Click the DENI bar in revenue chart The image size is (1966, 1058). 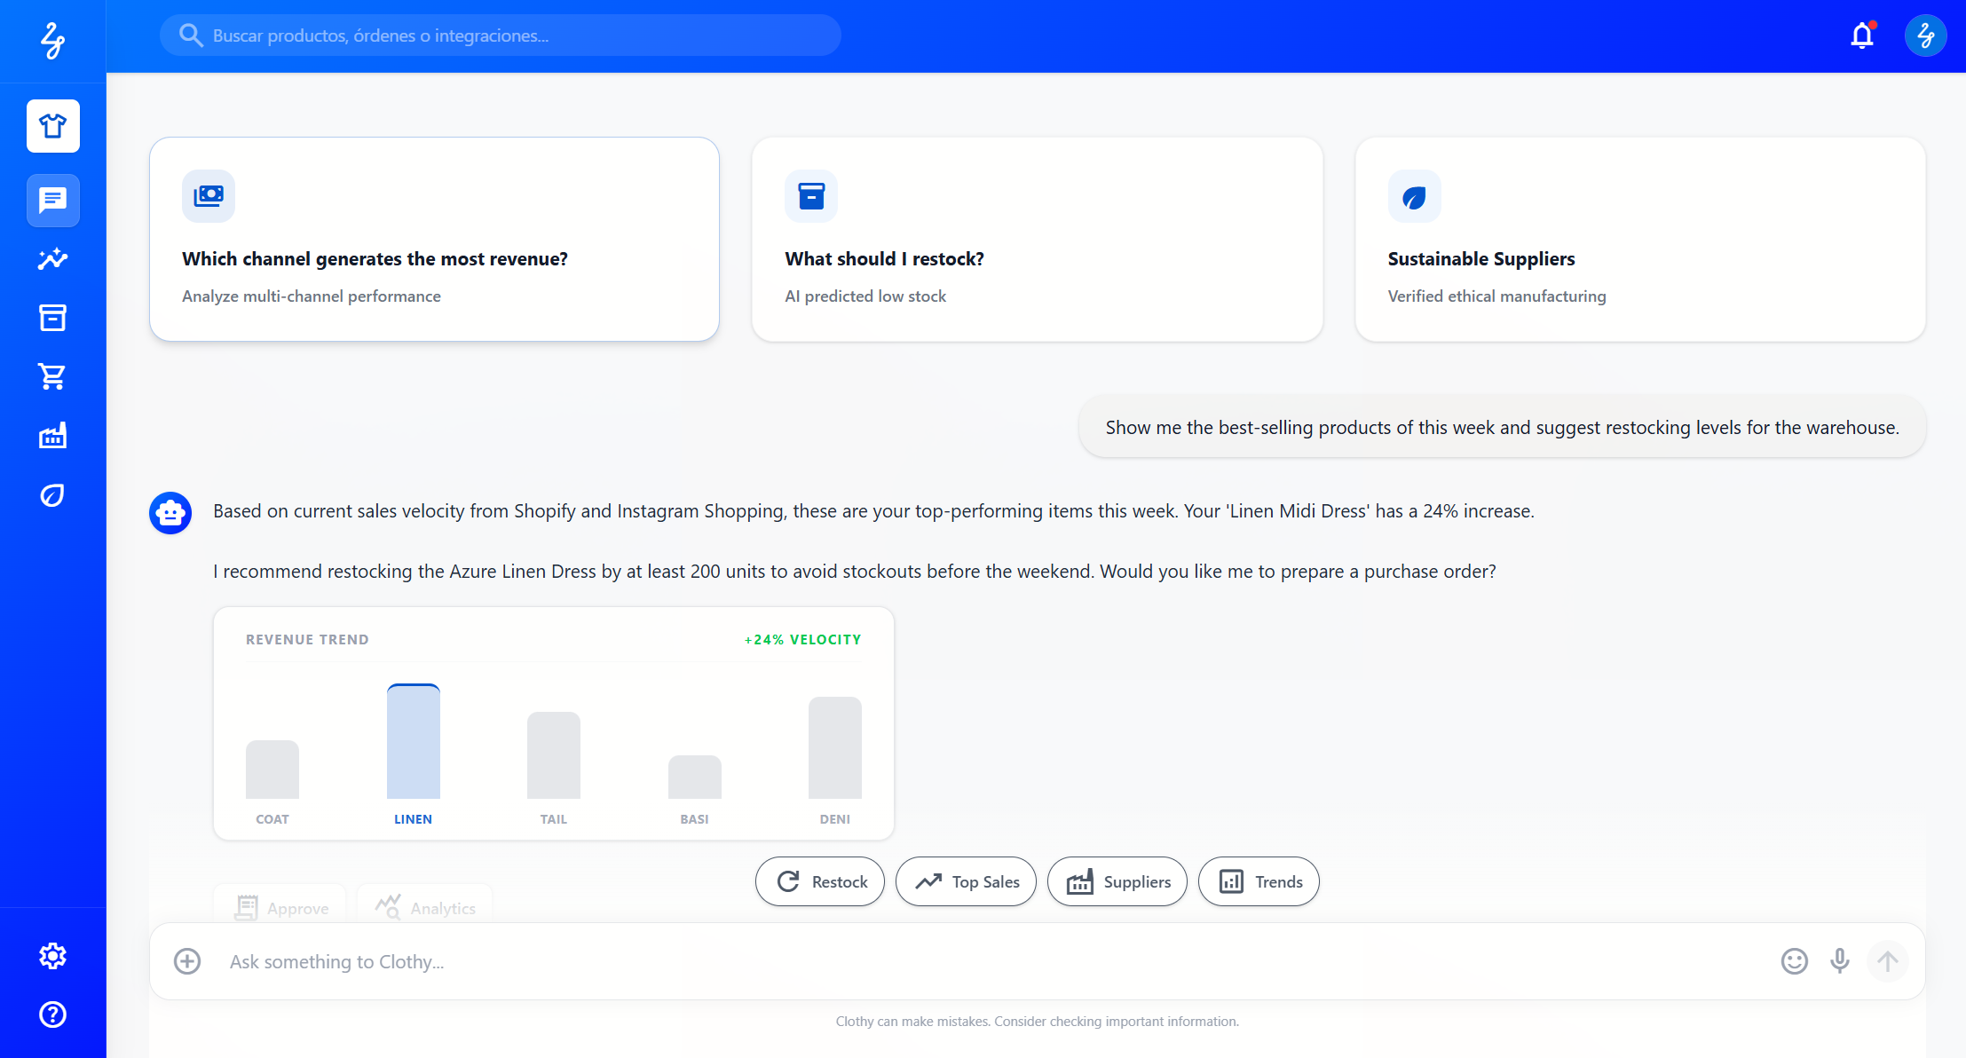835,748
